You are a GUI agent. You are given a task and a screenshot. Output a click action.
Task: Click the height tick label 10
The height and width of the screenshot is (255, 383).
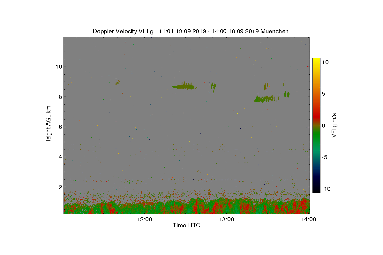(58, 67)
